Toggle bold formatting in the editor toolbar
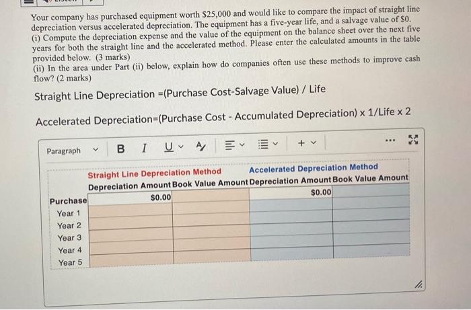The height and width of the screenshot is (310, 471). click(x=120, y=149)
